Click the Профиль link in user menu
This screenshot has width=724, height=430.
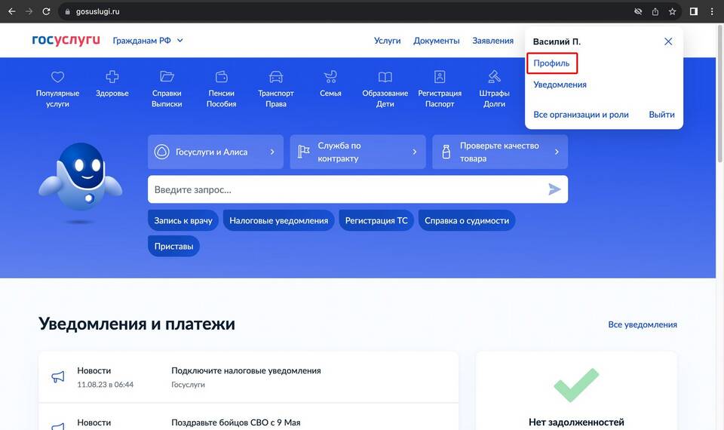coord(551,63)
